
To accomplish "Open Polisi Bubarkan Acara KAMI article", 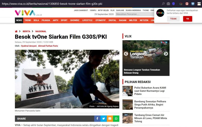I will [150, 91].
